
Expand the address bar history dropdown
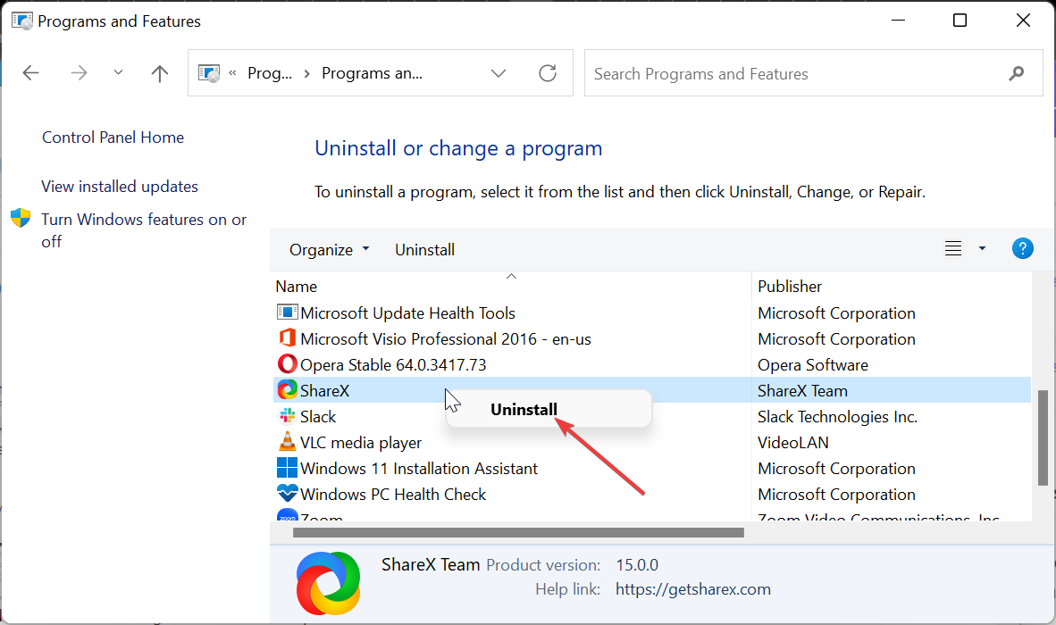499,73
